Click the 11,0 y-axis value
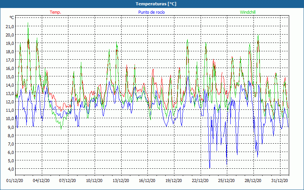Screen dimensions: 304x190 pos(10,110)
